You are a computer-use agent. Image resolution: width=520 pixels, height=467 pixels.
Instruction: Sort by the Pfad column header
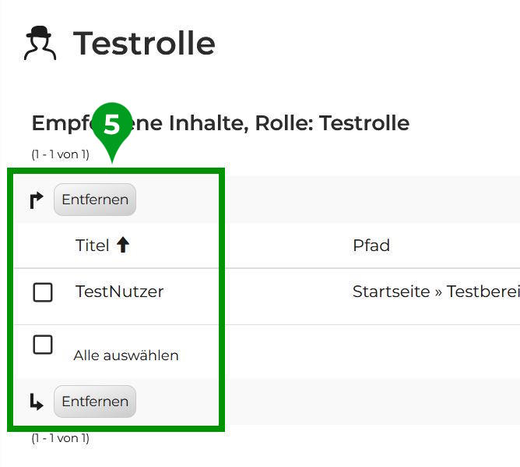point(371,246)
